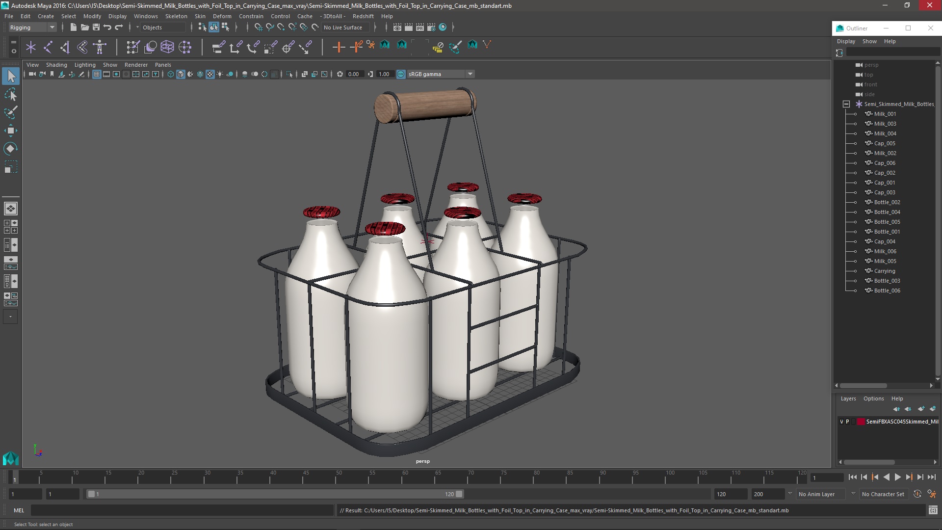This screenshot has height=530, width=942.
Task: Go to end of playback range
Action: (x=931, y=477)
